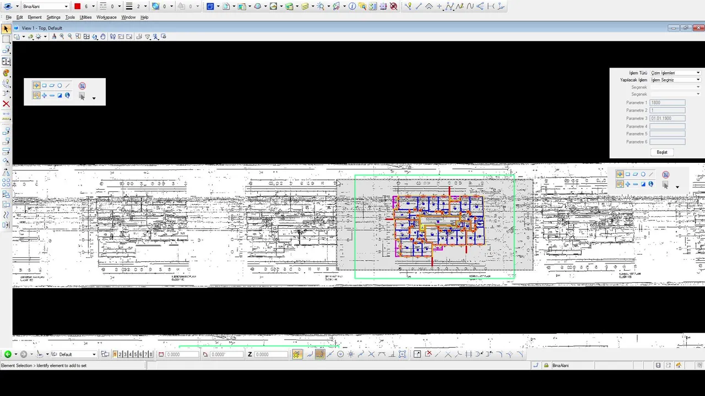Click the green back arrow in bottom toolbar
This screenshot has height=396, width=705.
coord(8,354)
